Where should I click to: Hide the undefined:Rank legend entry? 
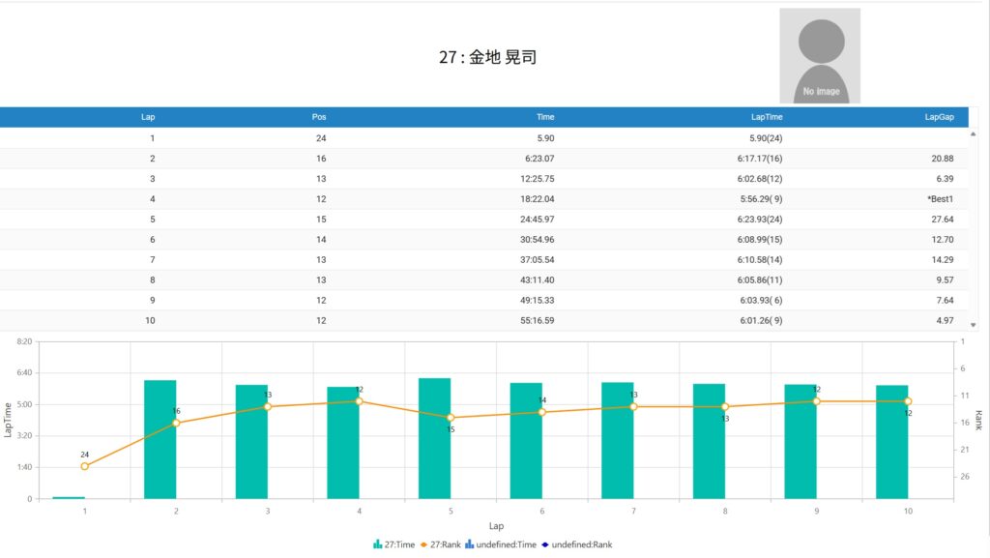578,544
